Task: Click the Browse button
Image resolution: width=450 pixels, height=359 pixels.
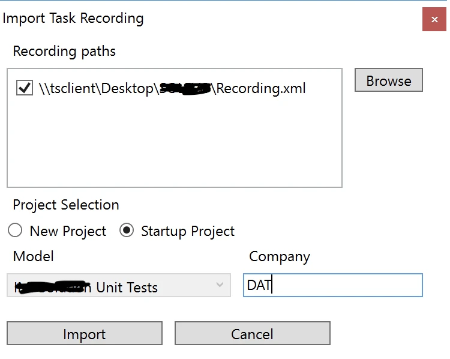Action: point(388,80)
